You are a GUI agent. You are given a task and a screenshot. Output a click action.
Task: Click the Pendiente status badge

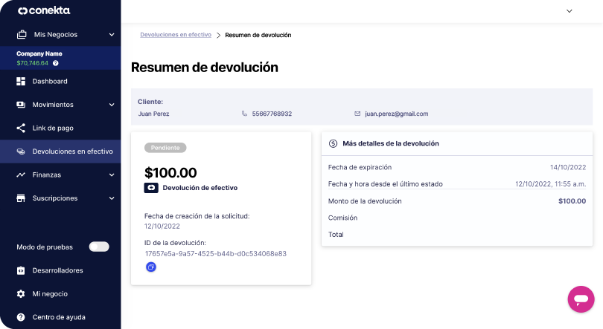point(165,148)
